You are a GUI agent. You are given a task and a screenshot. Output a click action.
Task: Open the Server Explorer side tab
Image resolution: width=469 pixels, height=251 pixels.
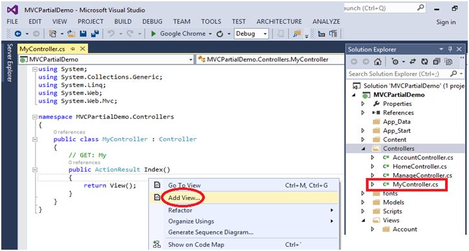click(10, 63)
